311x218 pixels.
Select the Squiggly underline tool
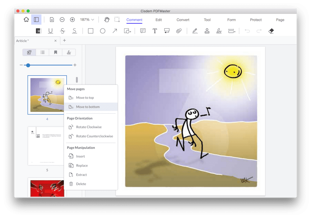74,31
